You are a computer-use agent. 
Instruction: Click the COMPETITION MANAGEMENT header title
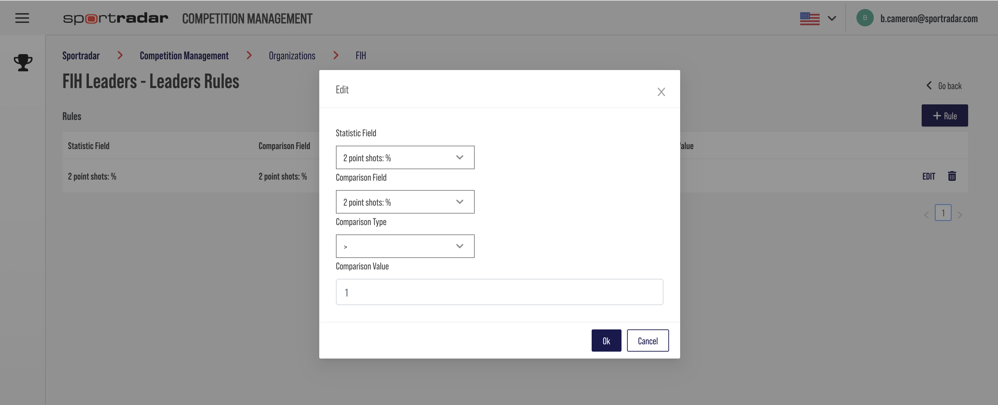(247, 19)
